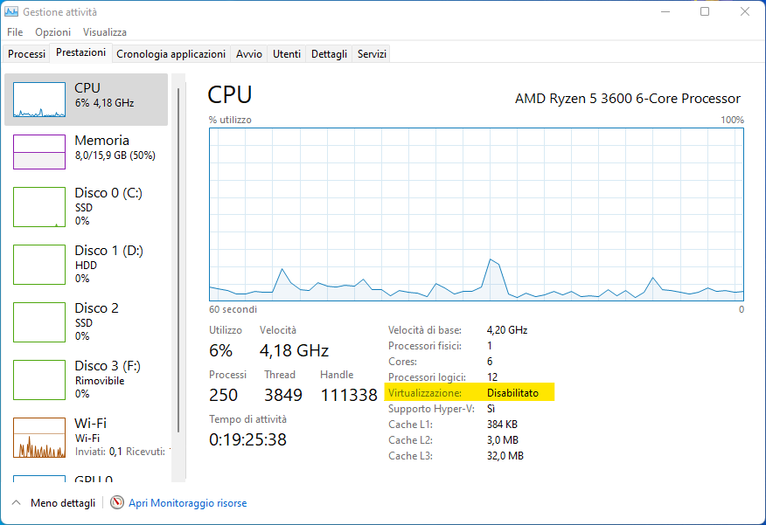Screen dimensions: 766x525
Task: Open the Memoria performance thumbnail
Action: pos(39,152)
